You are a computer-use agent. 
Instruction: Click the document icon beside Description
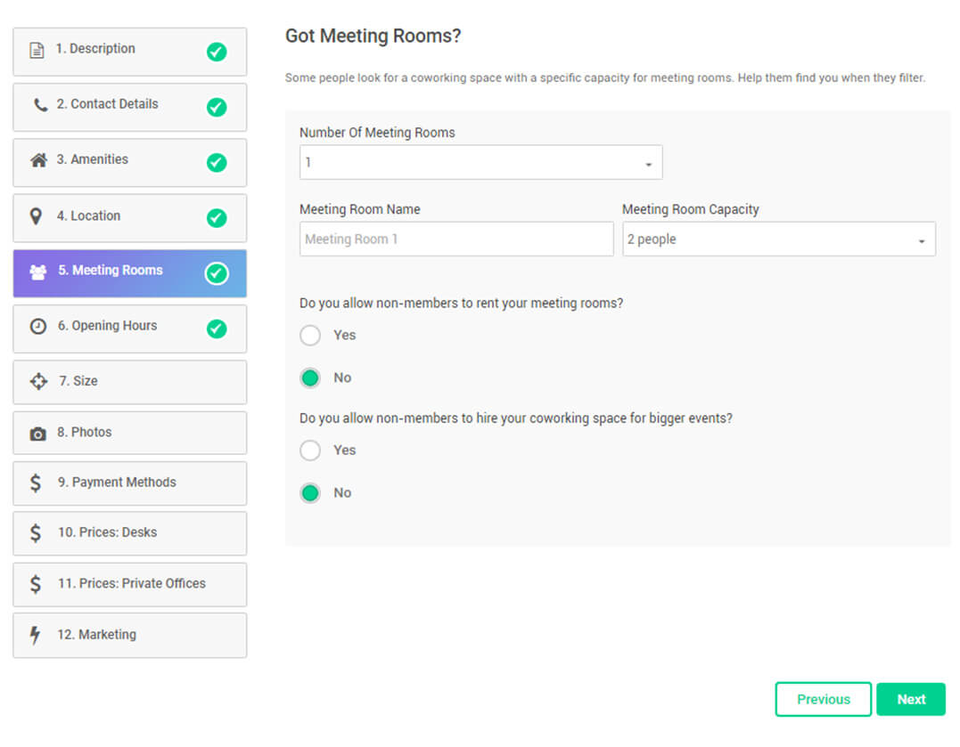pos(37,50)
